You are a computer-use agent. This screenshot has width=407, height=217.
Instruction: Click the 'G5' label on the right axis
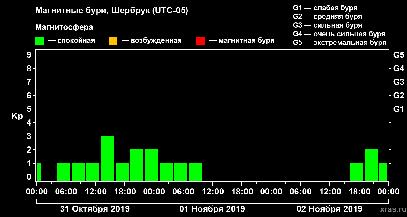(399, 55)
